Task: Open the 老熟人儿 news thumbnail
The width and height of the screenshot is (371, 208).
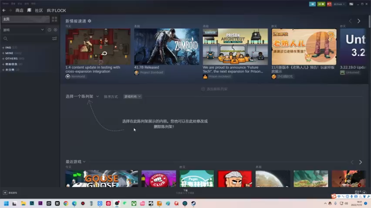Action: tap(304, 47)
